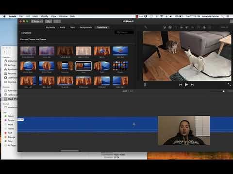The image size is (233, 174).
Task: Click the voiceover microphone icon below viewer
Action: click(145, 85)
